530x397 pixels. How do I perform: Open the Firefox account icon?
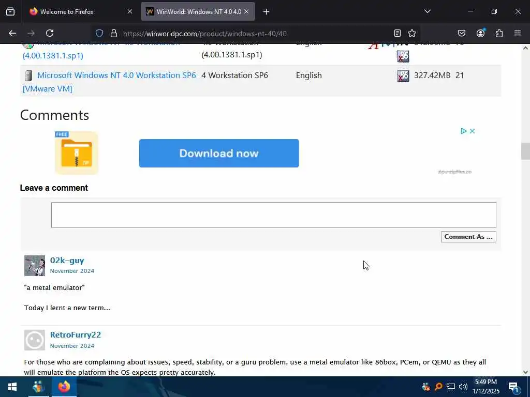481,33
